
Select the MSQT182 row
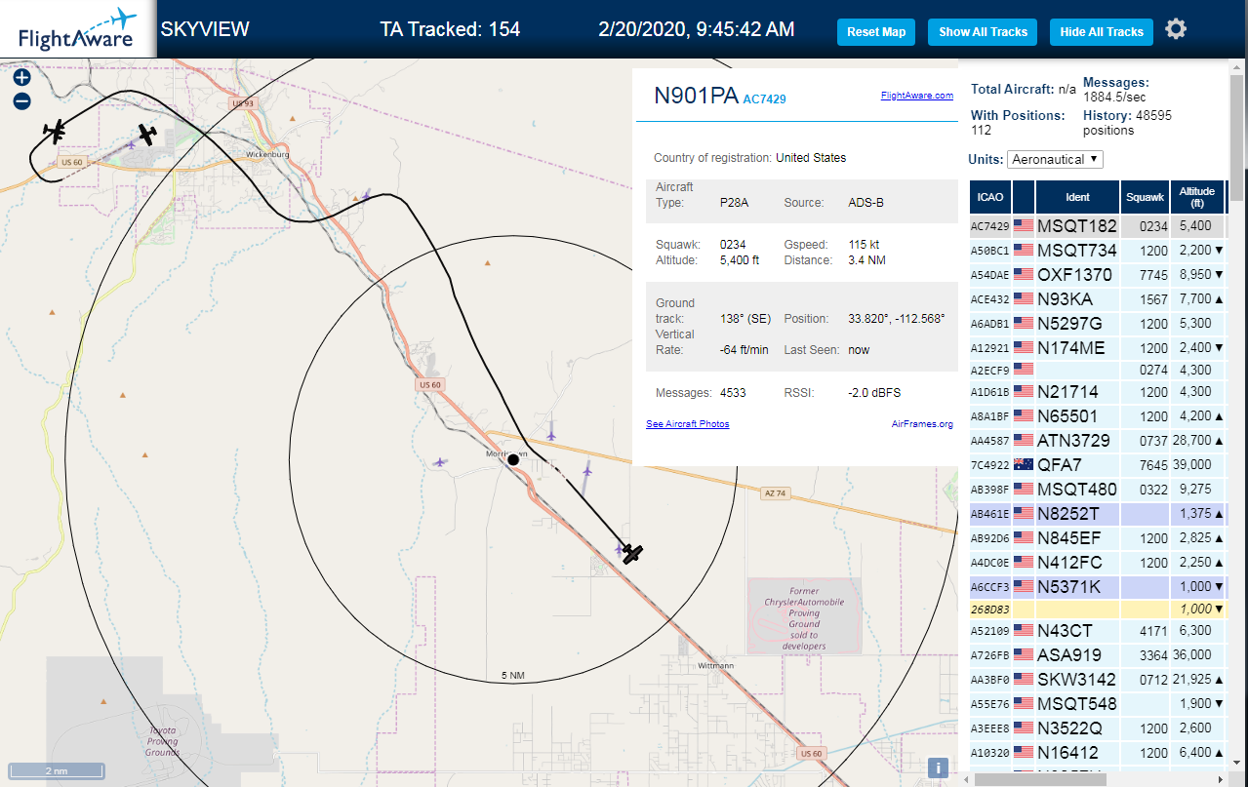click(x=1097, y=226)
